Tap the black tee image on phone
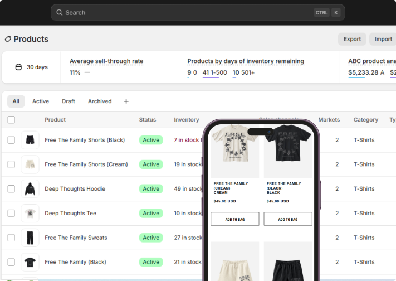 tap(288, 151)
